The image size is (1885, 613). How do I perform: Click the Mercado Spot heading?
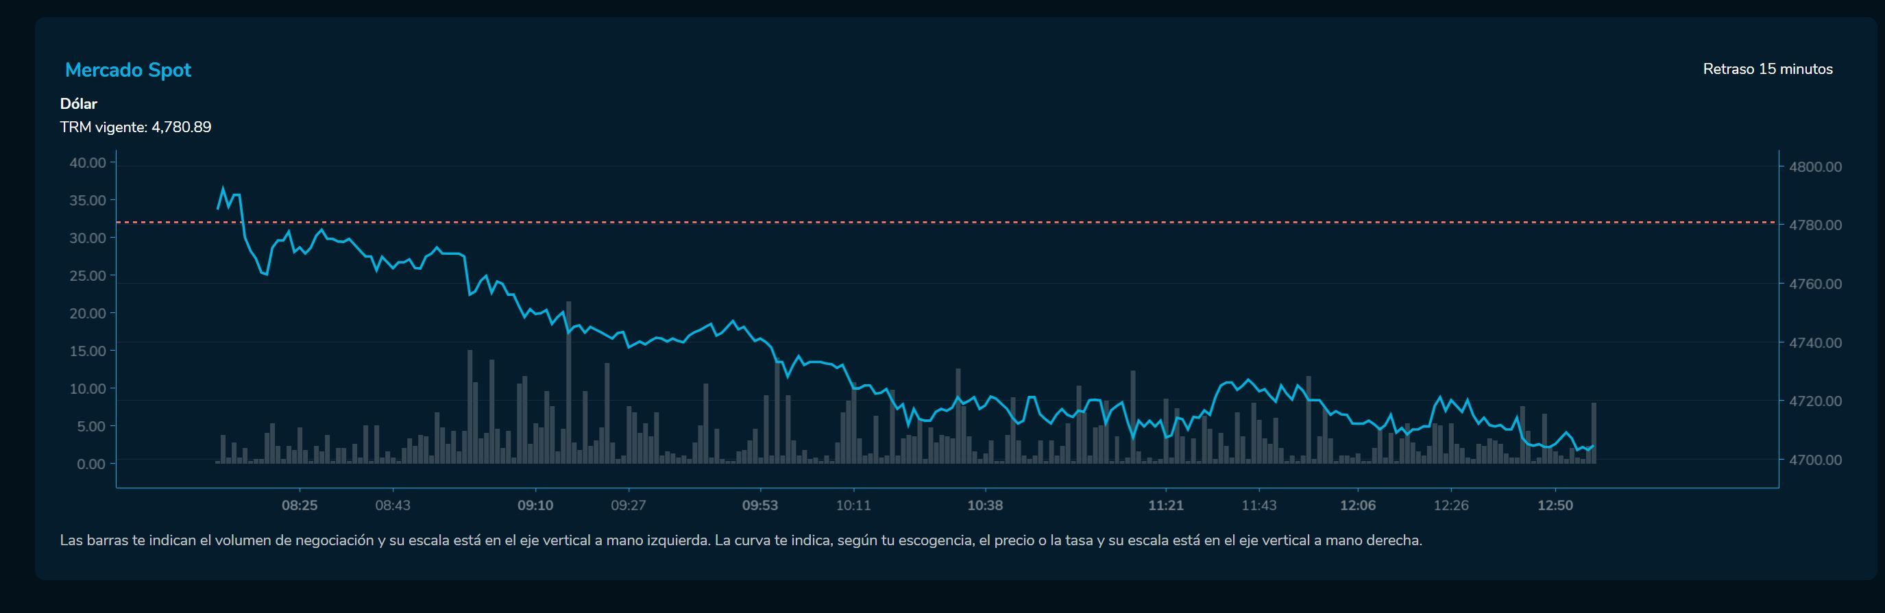[x=128, y=71]
